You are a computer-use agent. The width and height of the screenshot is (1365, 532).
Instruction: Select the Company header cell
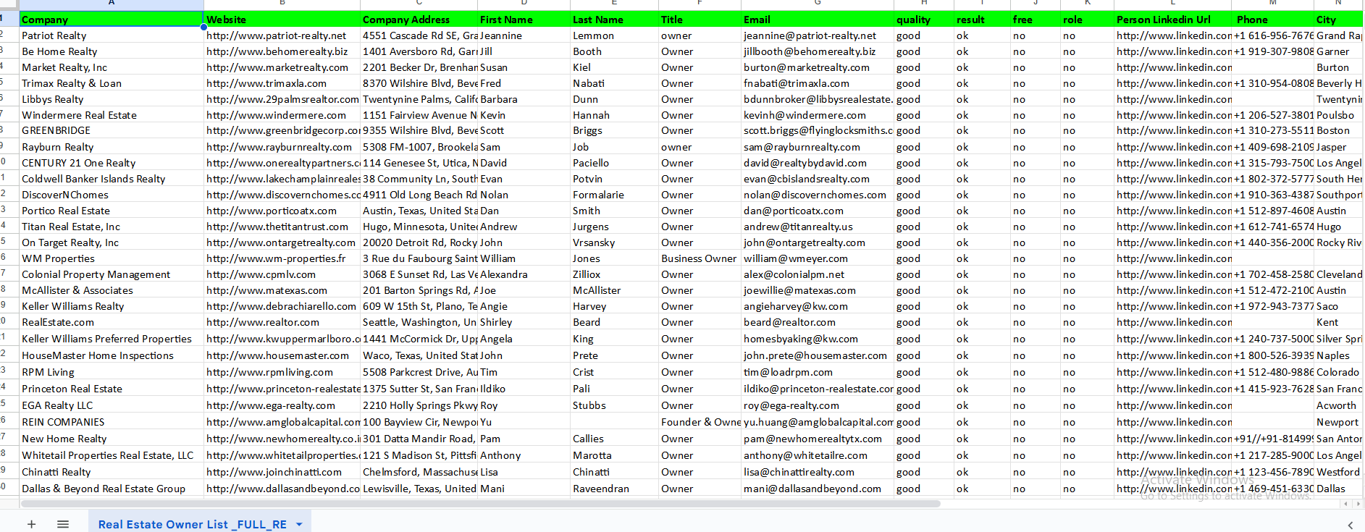coord(112,20)
